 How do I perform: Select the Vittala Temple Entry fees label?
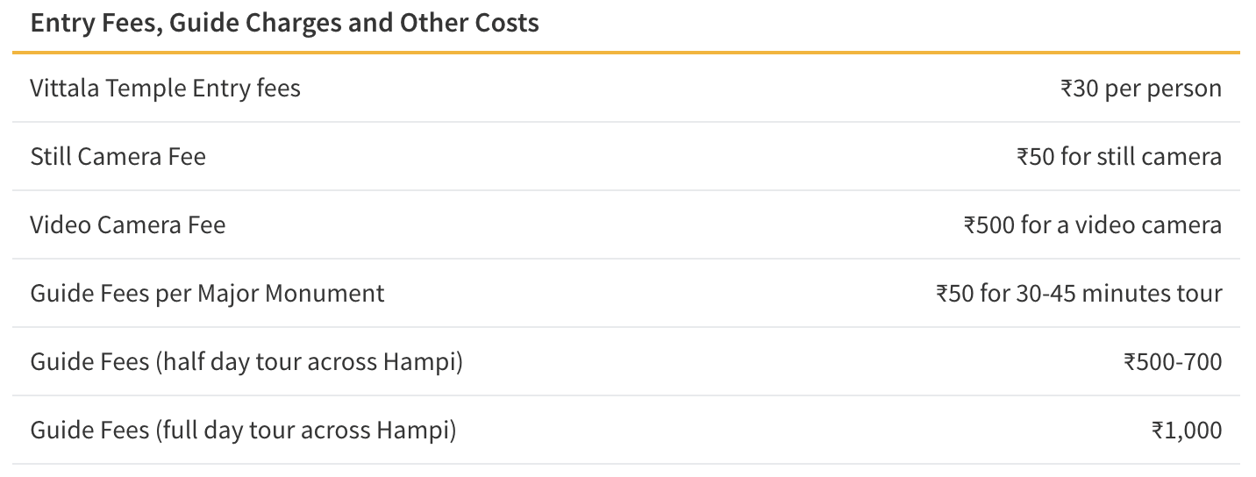coord(166,88)
